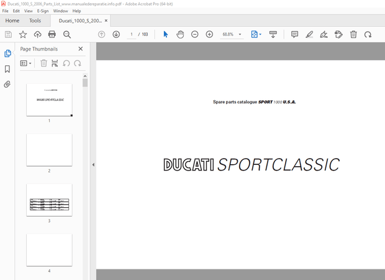Click the "Page Thumbnails" panel title

pyautogui.click(x=38, y=49)
